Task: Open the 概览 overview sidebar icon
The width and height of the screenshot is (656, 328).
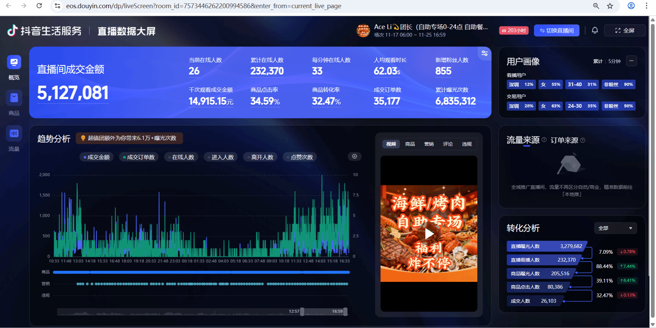Action: (x=14, y=63)
